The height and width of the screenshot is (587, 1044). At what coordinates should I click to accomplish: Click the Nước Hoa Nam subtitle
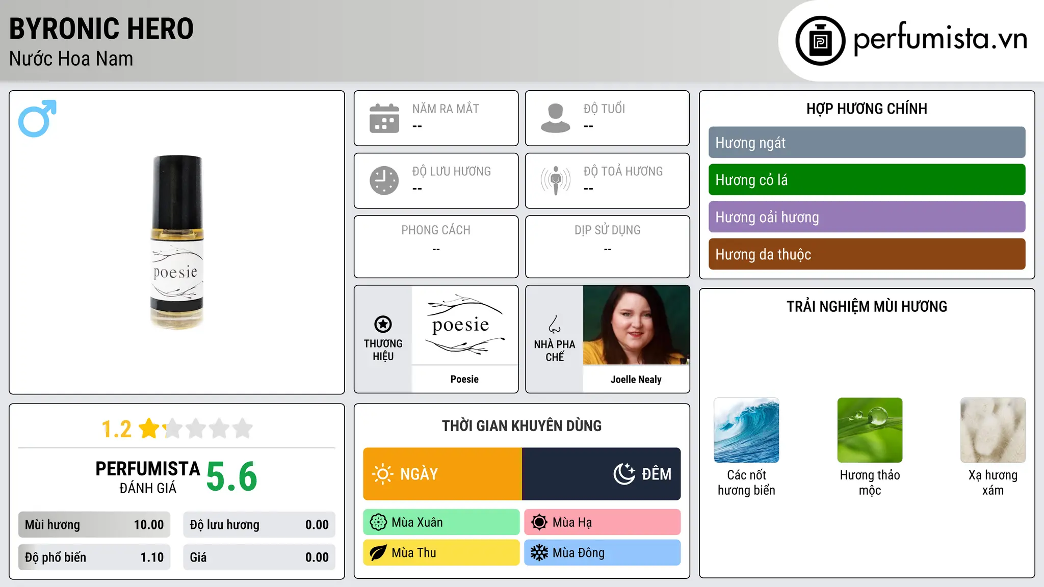click(x=71, y=59)
